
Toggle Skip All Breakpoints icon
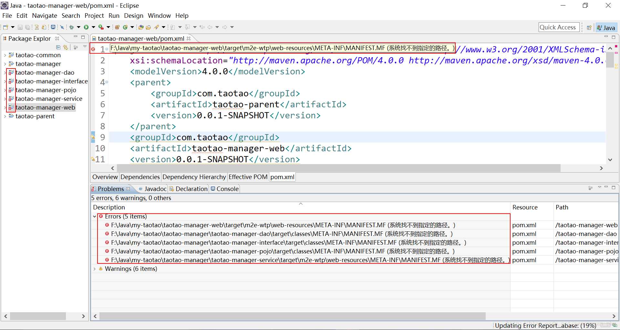tap(62, 27)
